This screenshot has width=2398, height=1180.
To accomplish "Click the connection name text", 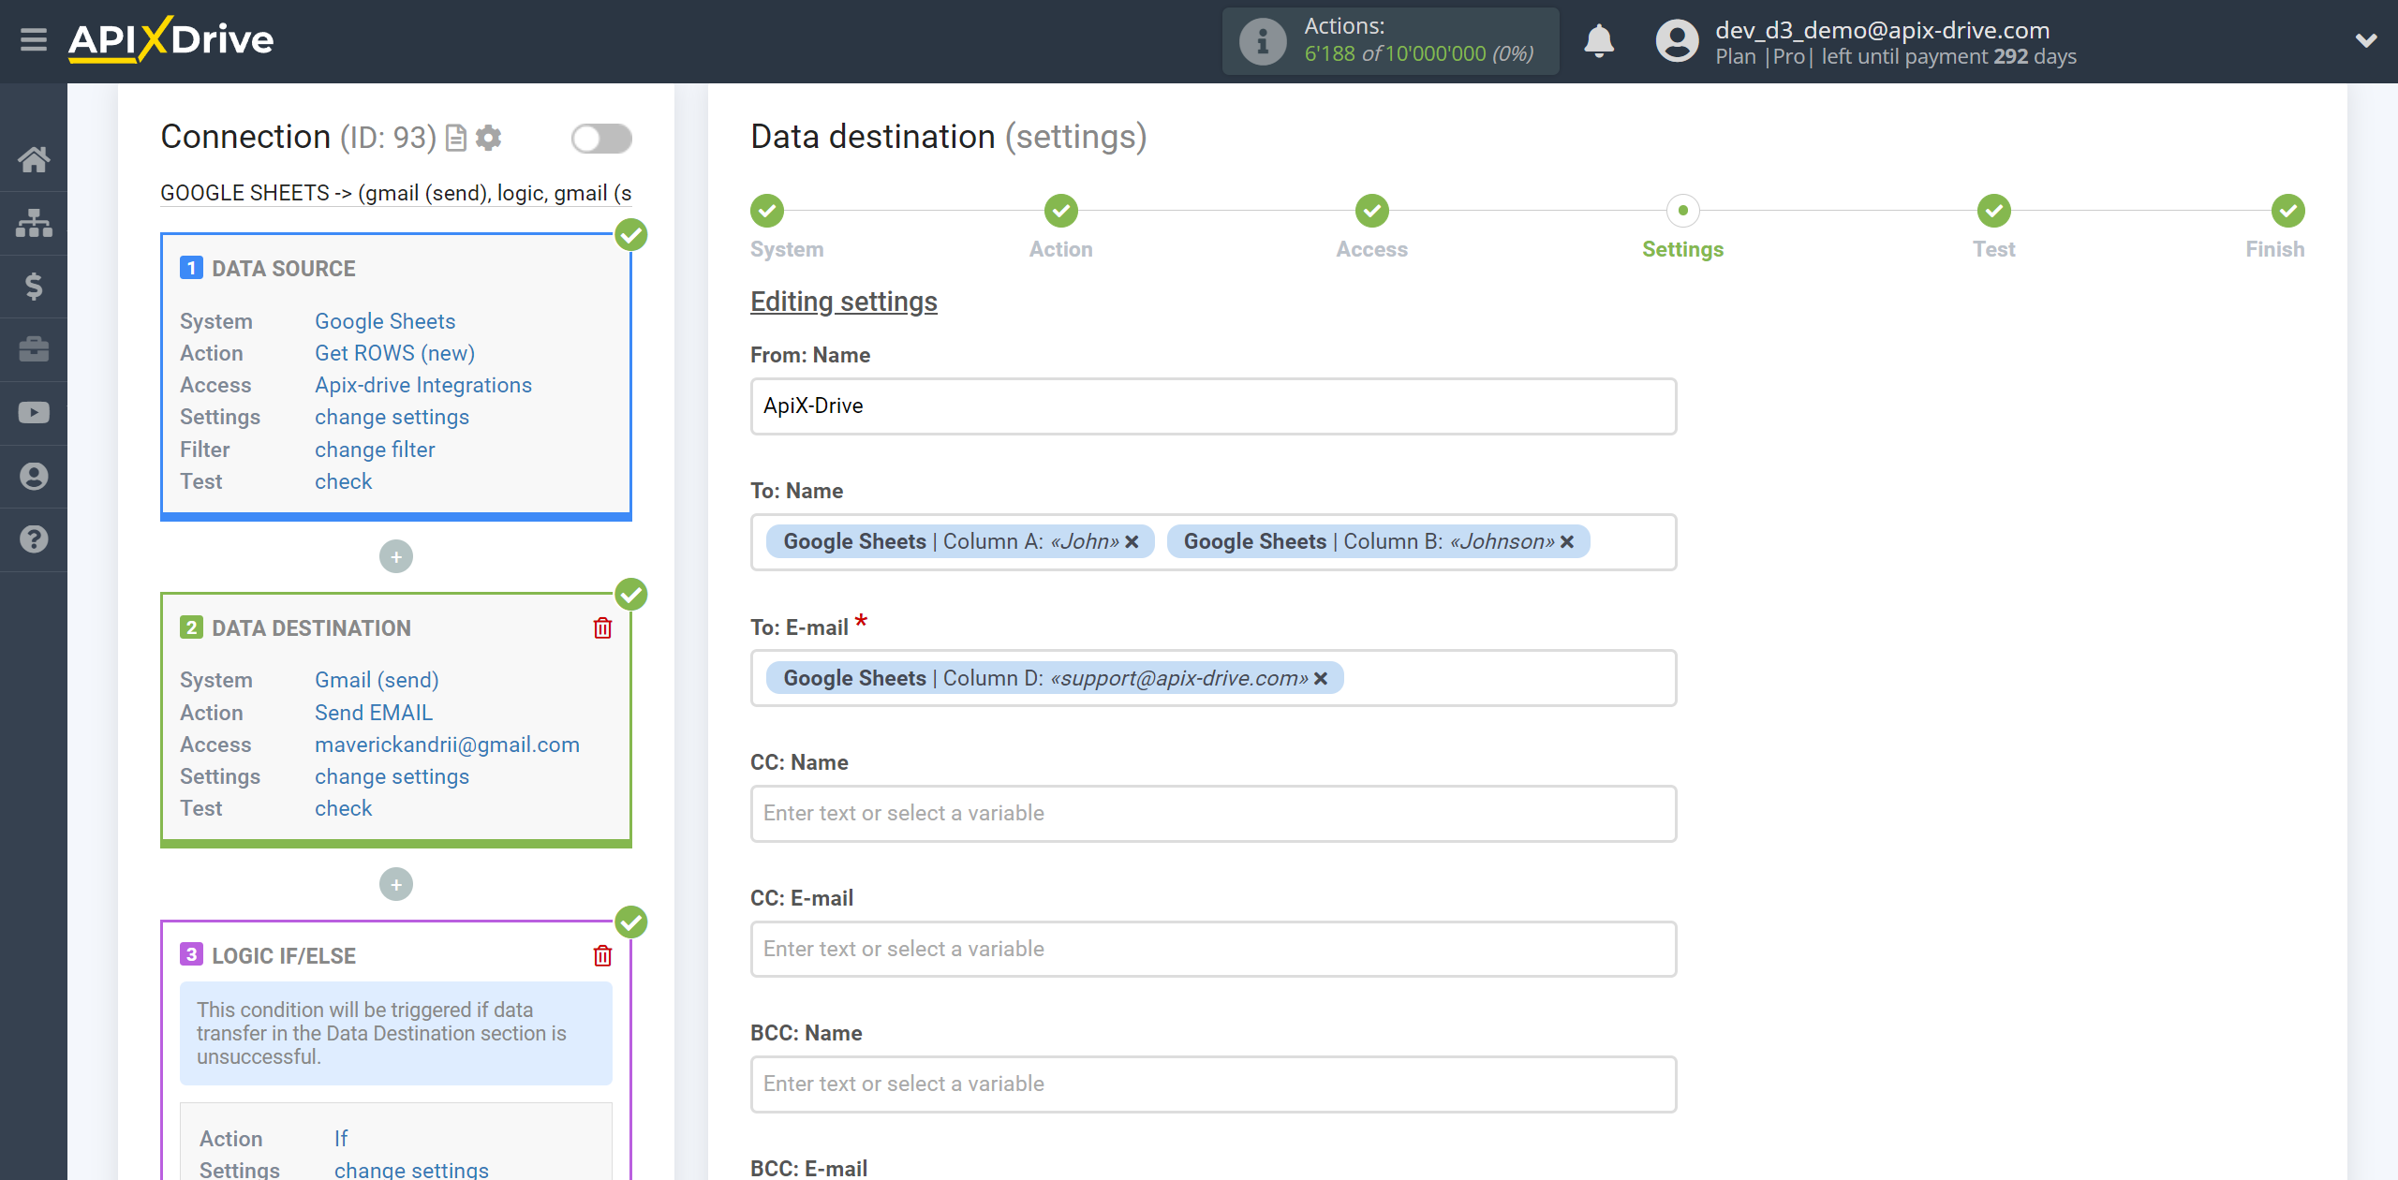I will (x=396, y=193).
